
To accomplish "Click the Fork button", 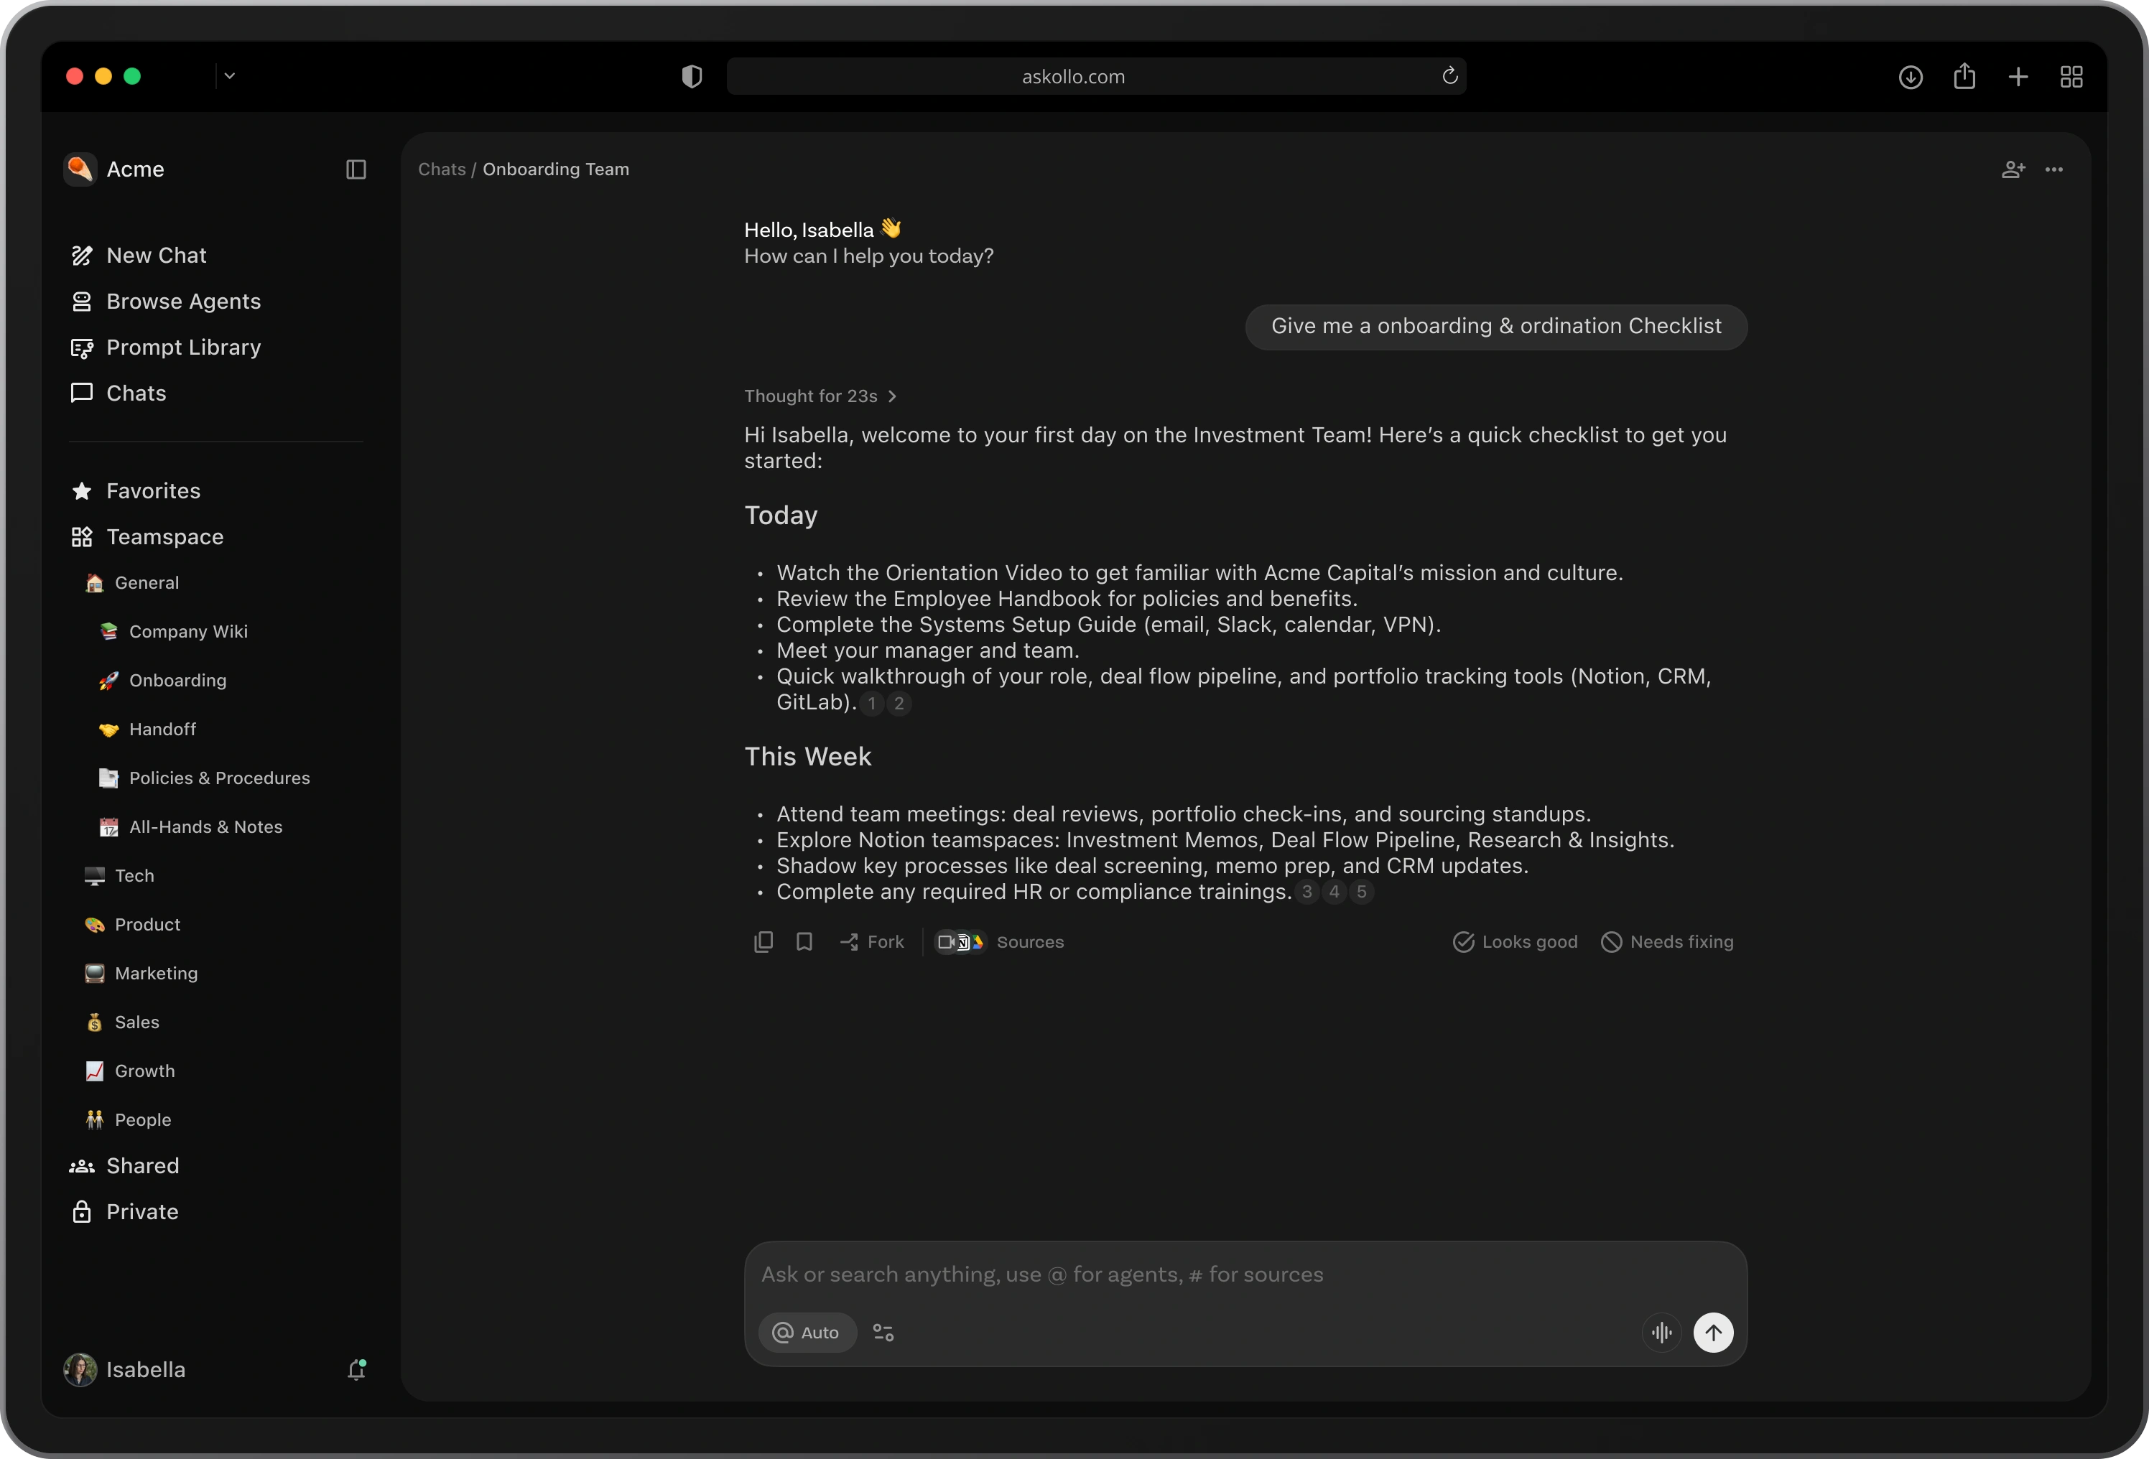I will 871,941.
